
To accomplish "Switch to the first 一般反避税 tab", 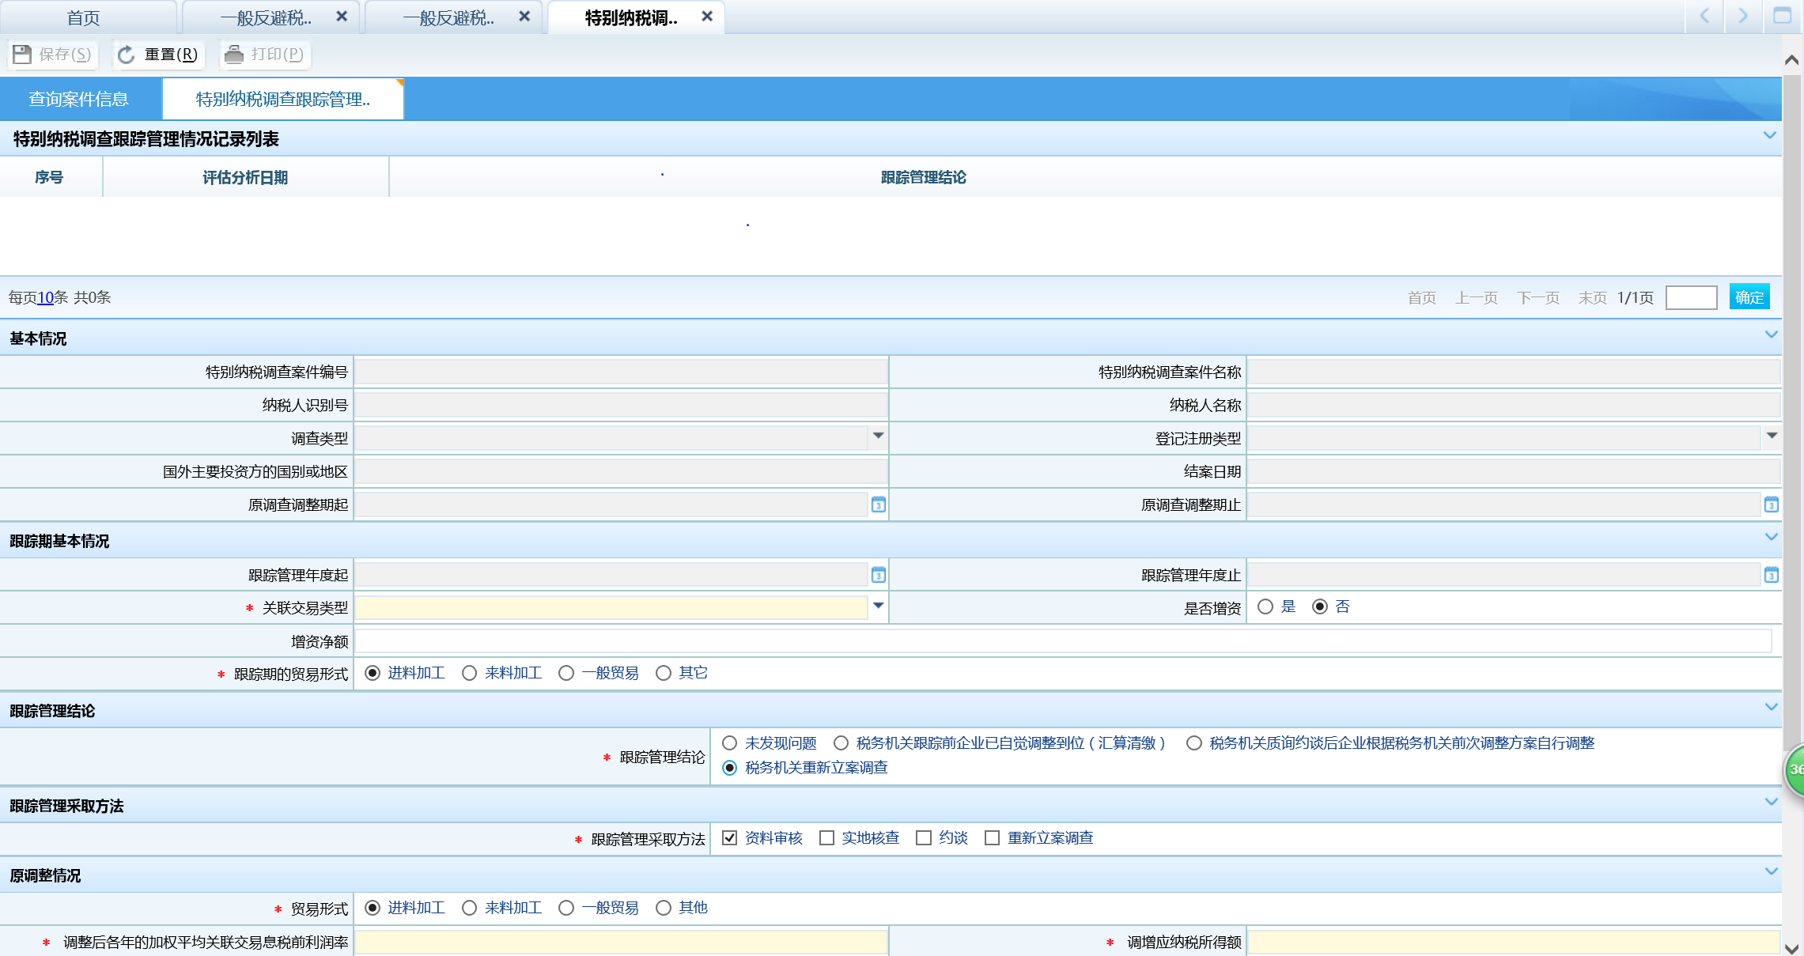I will [x=265, y=17].
